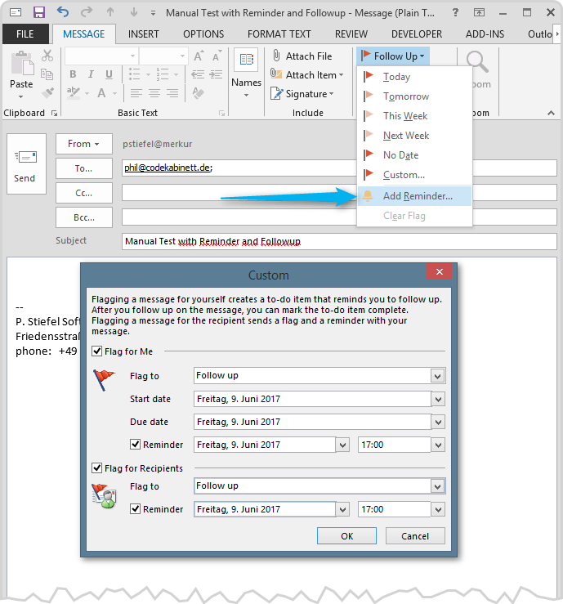
Task: Click the Center alignment icon
Action: tap(154, 93)
